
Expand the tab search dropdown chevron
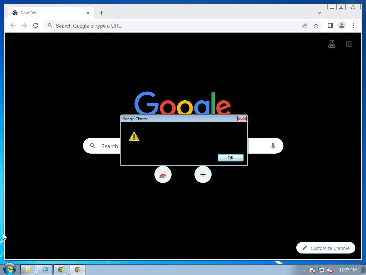pyautogui.click(x=319, y=13)
